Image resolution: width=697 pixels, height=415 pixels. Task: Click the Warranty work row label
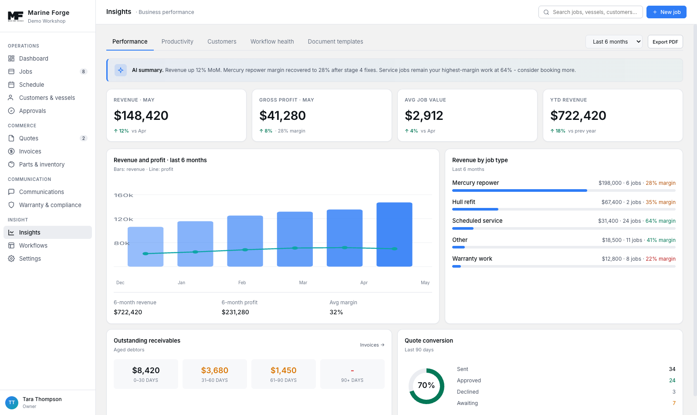coord(472,259)
